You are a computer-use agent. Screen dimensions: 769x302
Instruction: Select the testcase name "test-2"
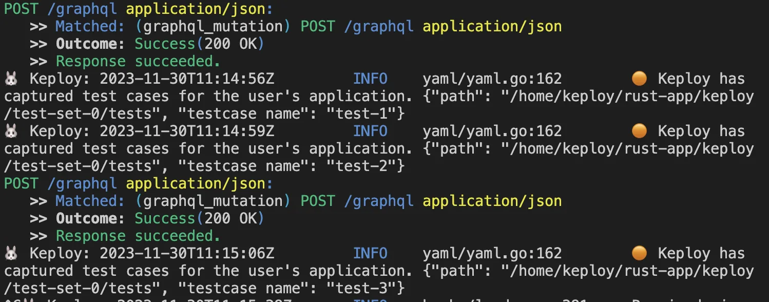[x=361, y=166]
